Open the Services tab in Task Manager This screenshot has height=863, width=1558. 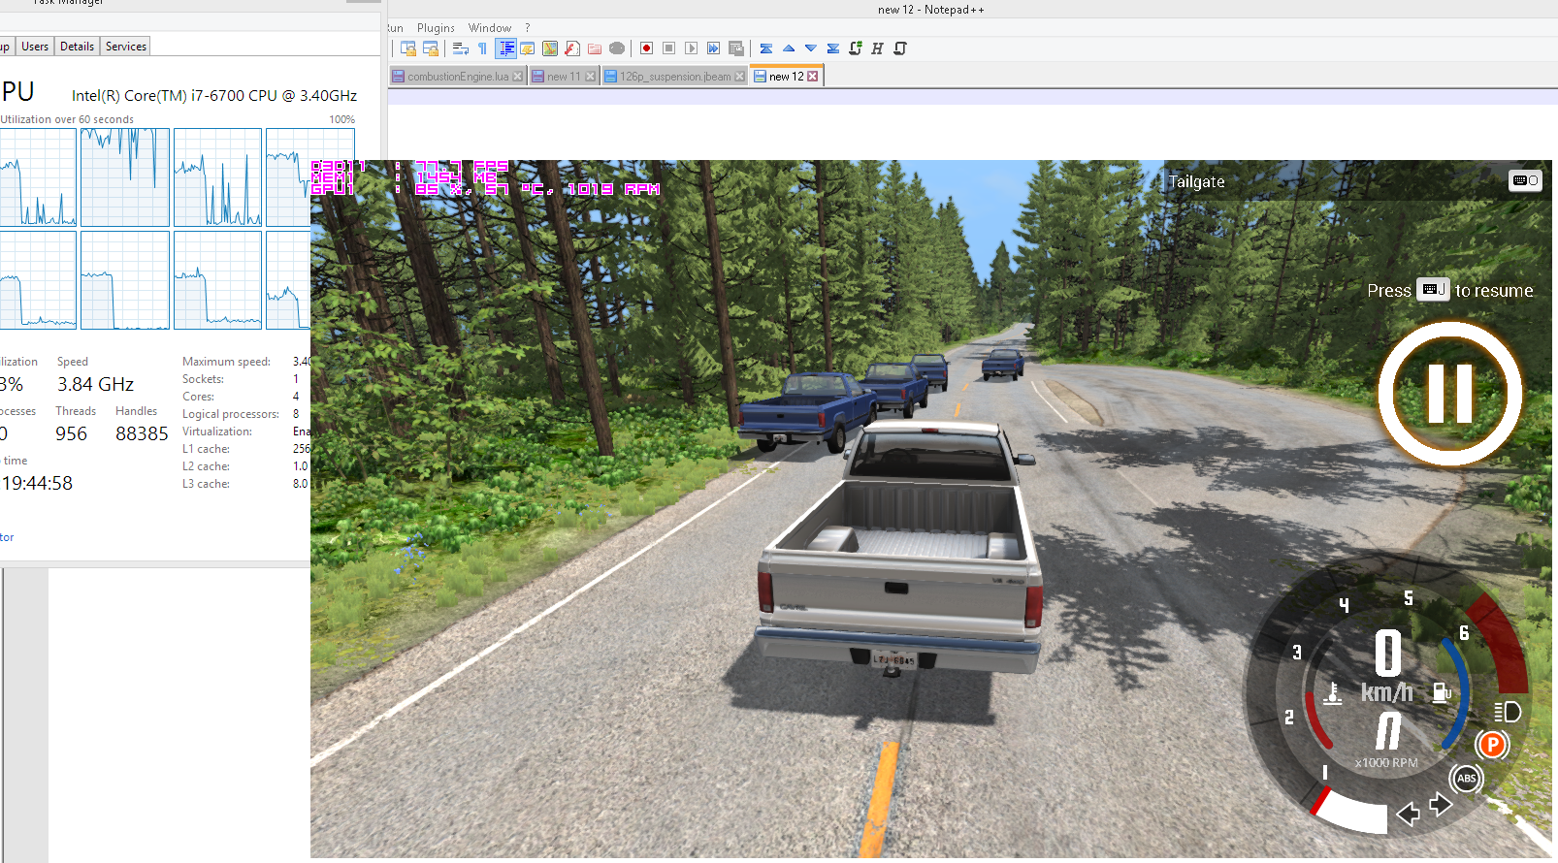pos(126,47)
